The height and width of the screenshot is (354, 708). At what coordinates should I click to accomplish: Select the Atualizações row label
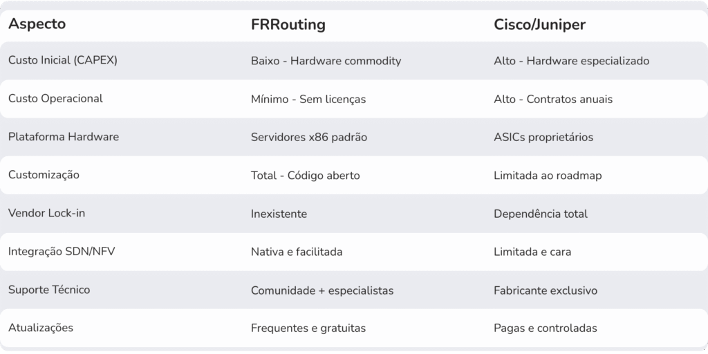41,328
